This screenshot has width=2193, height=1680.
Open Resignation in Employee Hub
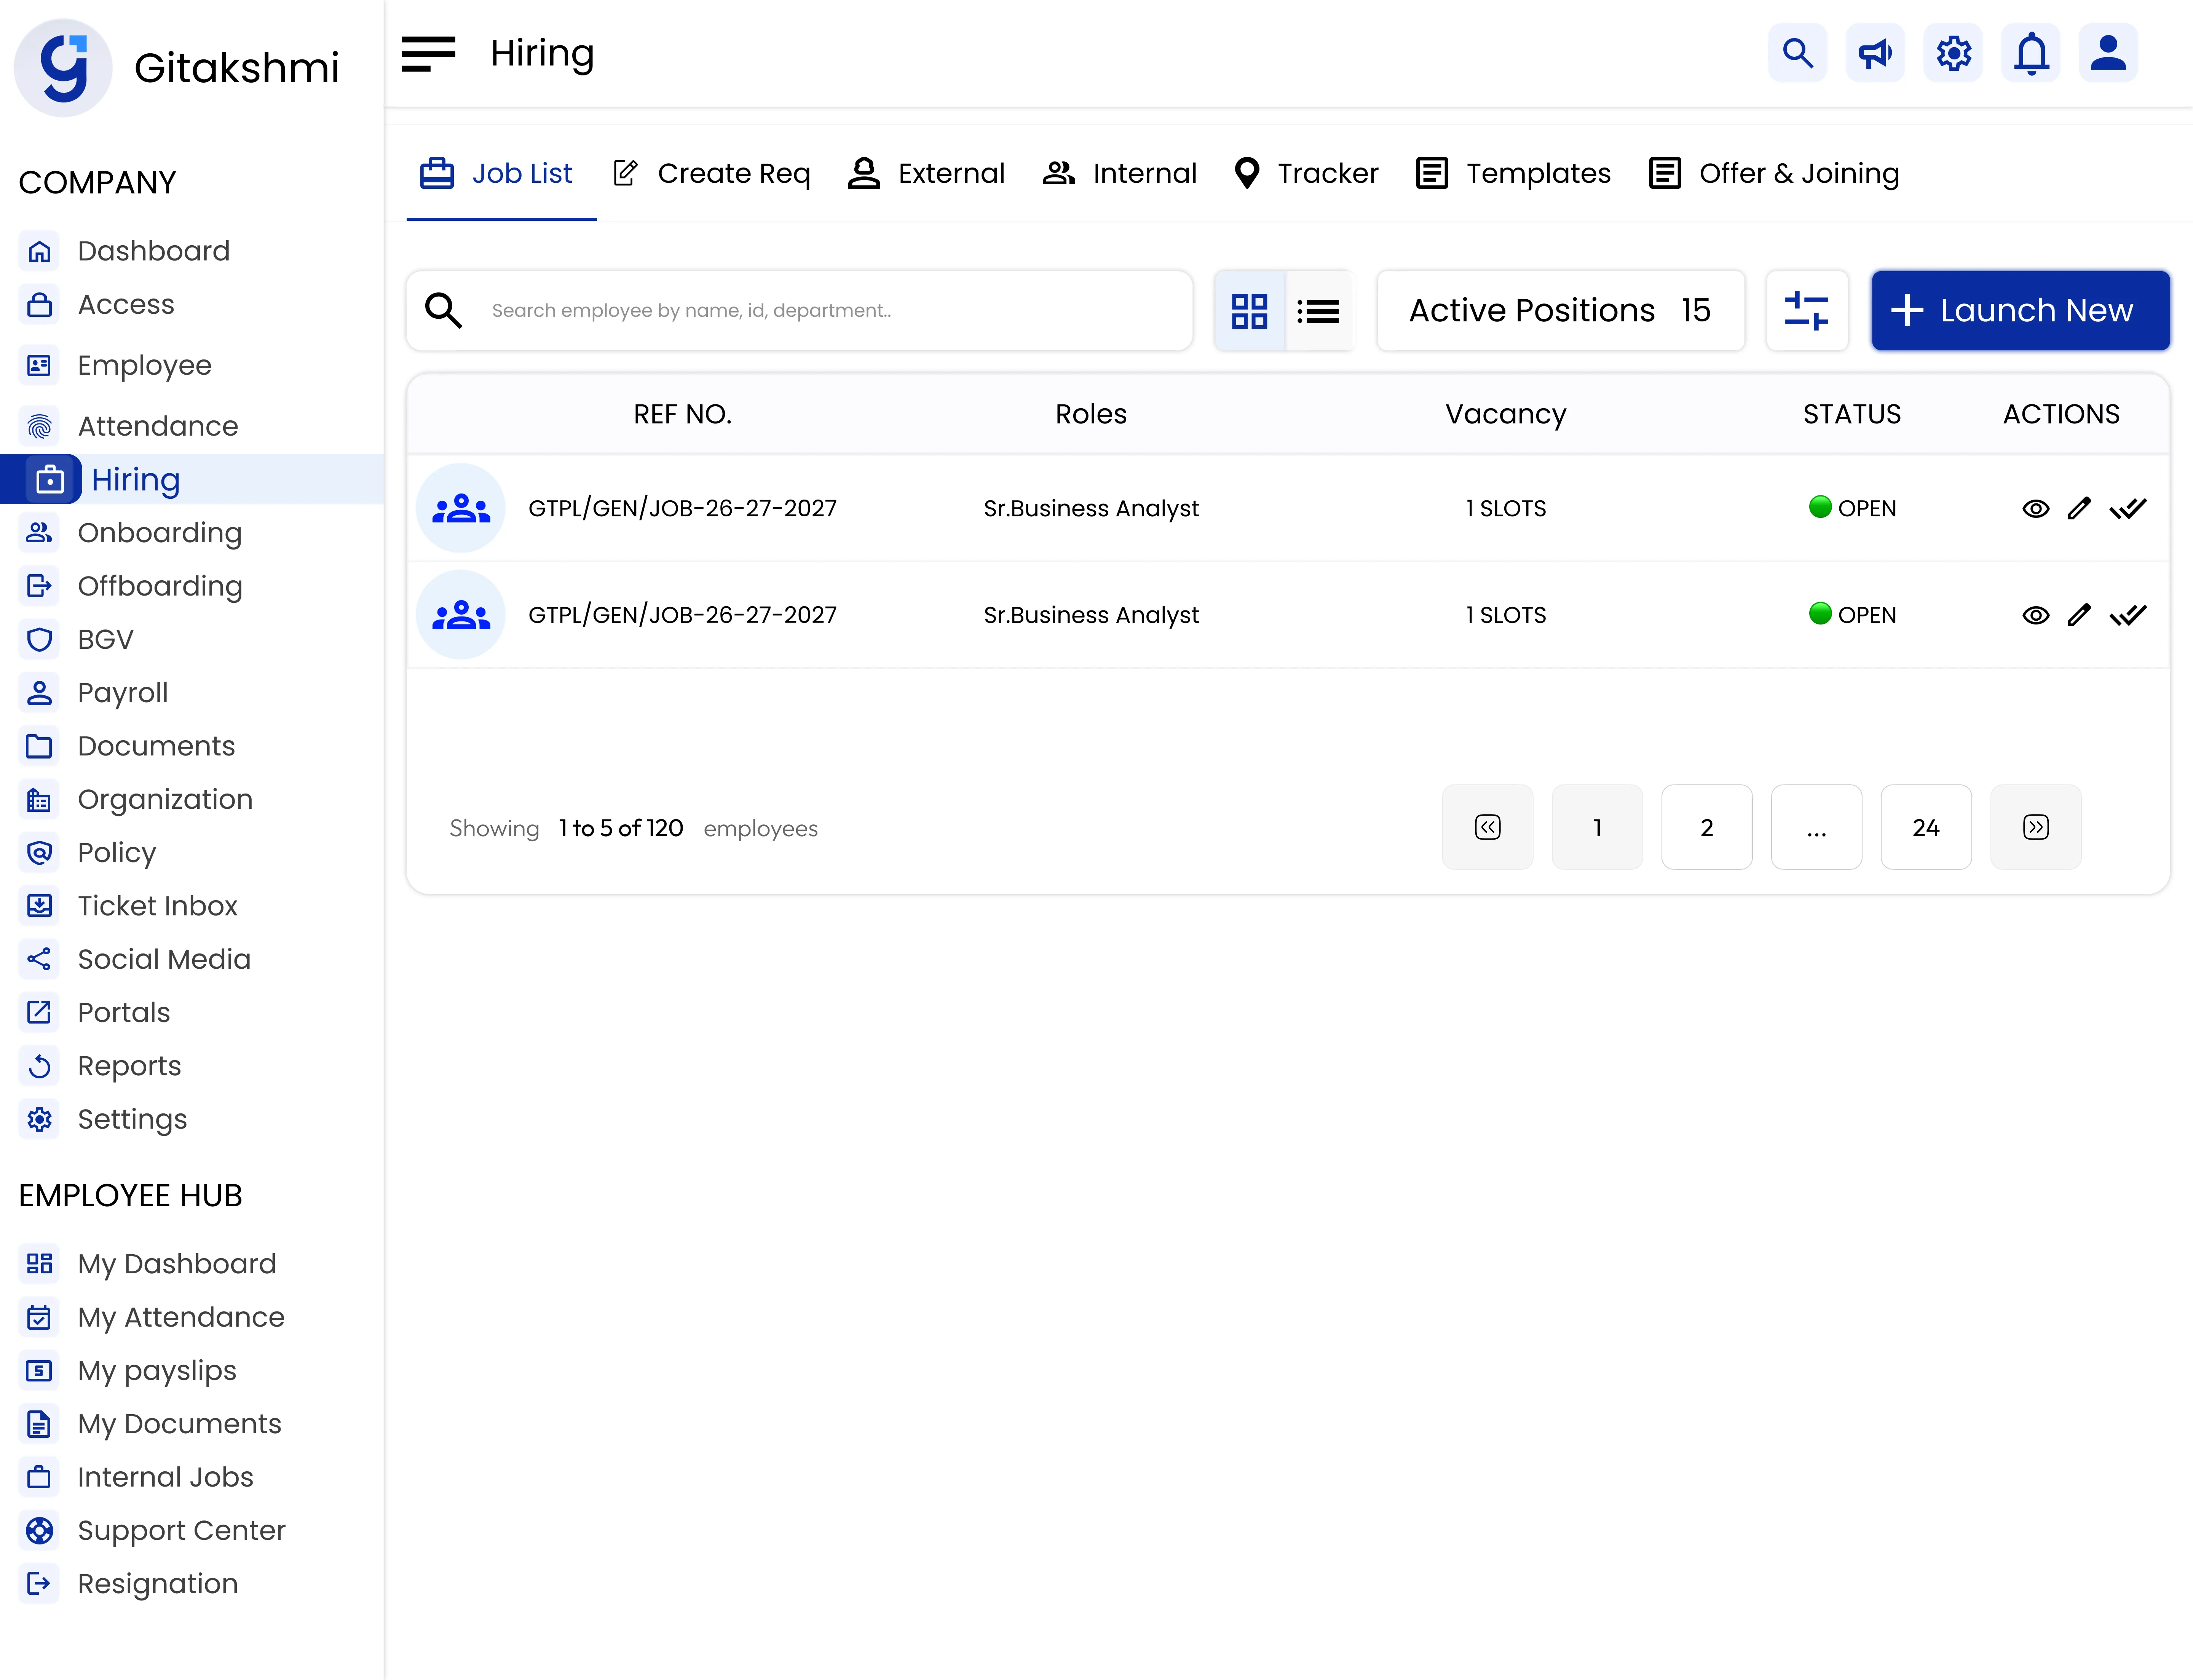pos(129,1584)
